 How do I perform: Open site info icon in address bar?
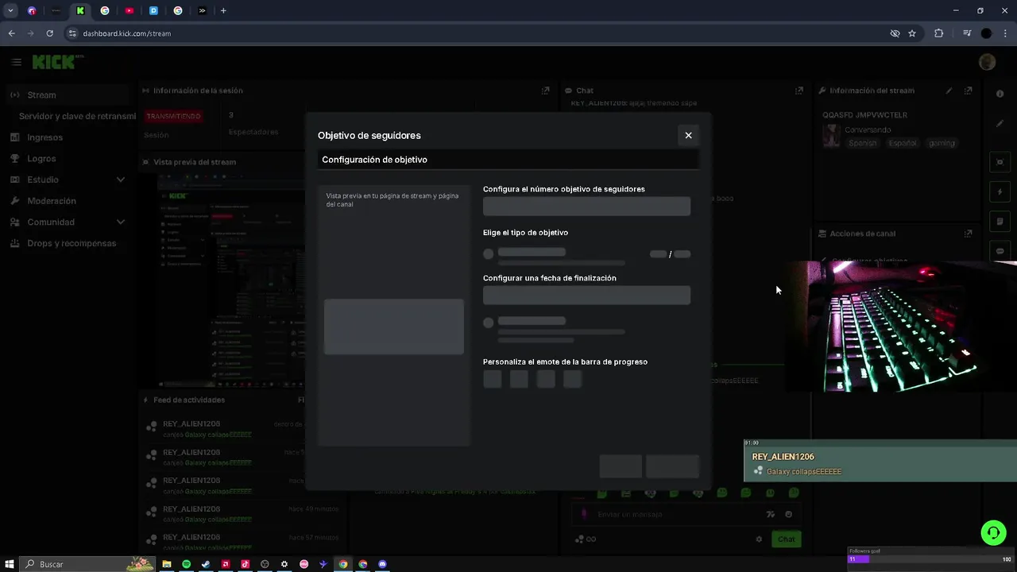pyautogui.click(x=72, y=33)
